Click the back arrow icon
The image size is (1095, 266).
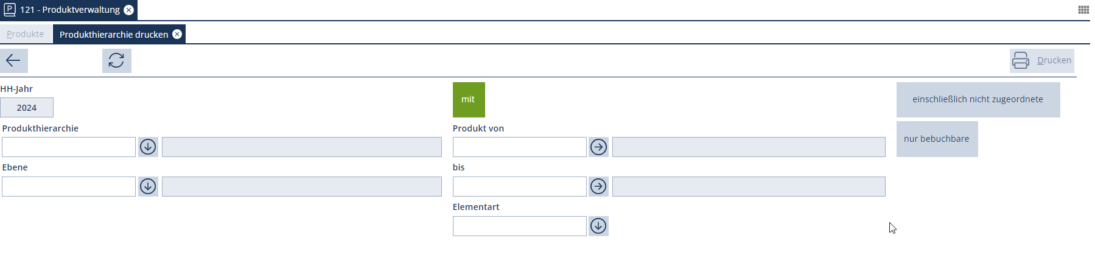(x=13, y=60)
